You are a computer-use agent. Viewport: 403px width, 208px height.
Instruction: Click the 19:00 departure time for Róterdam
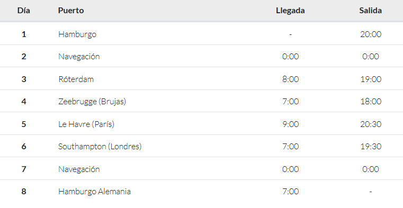(x=371, y=79)
